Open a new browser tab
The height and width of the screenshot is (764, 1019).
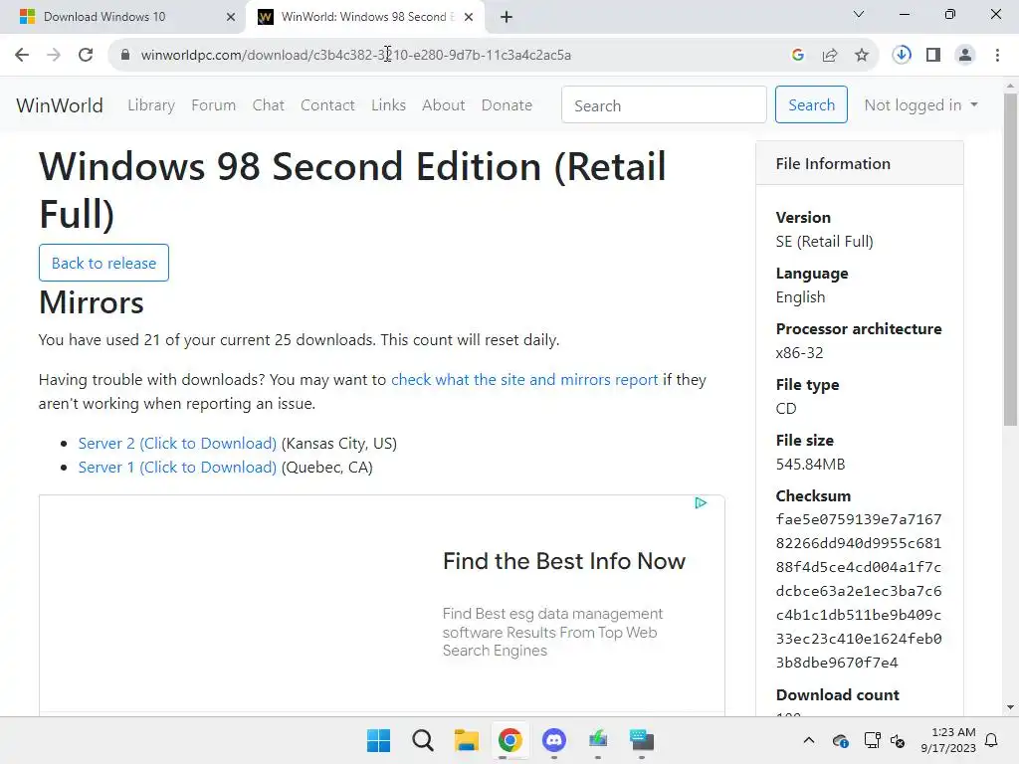(x=507, y=17)
